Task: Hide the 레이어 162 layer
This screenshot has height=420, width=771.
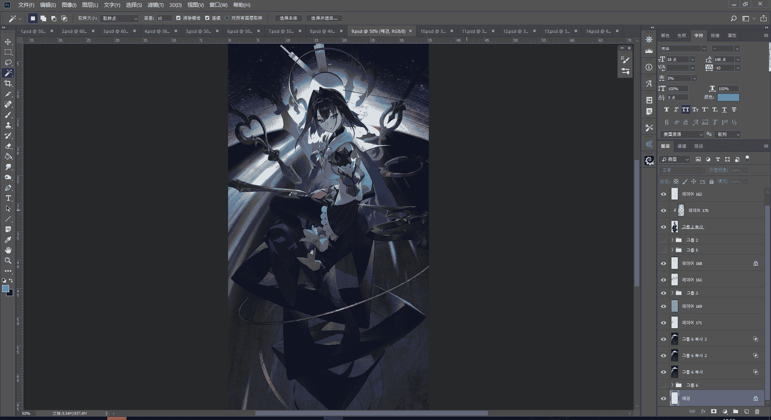Action: 663,194
